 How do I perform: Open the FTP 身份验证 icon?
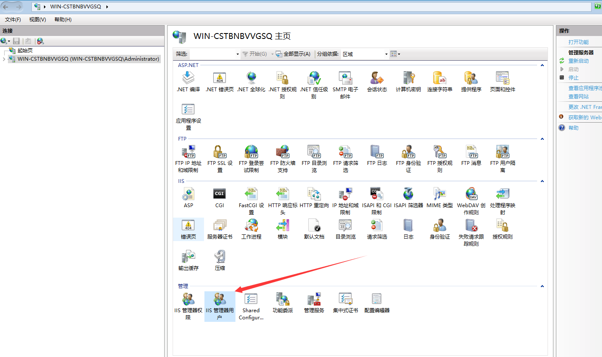click(408, 159)
